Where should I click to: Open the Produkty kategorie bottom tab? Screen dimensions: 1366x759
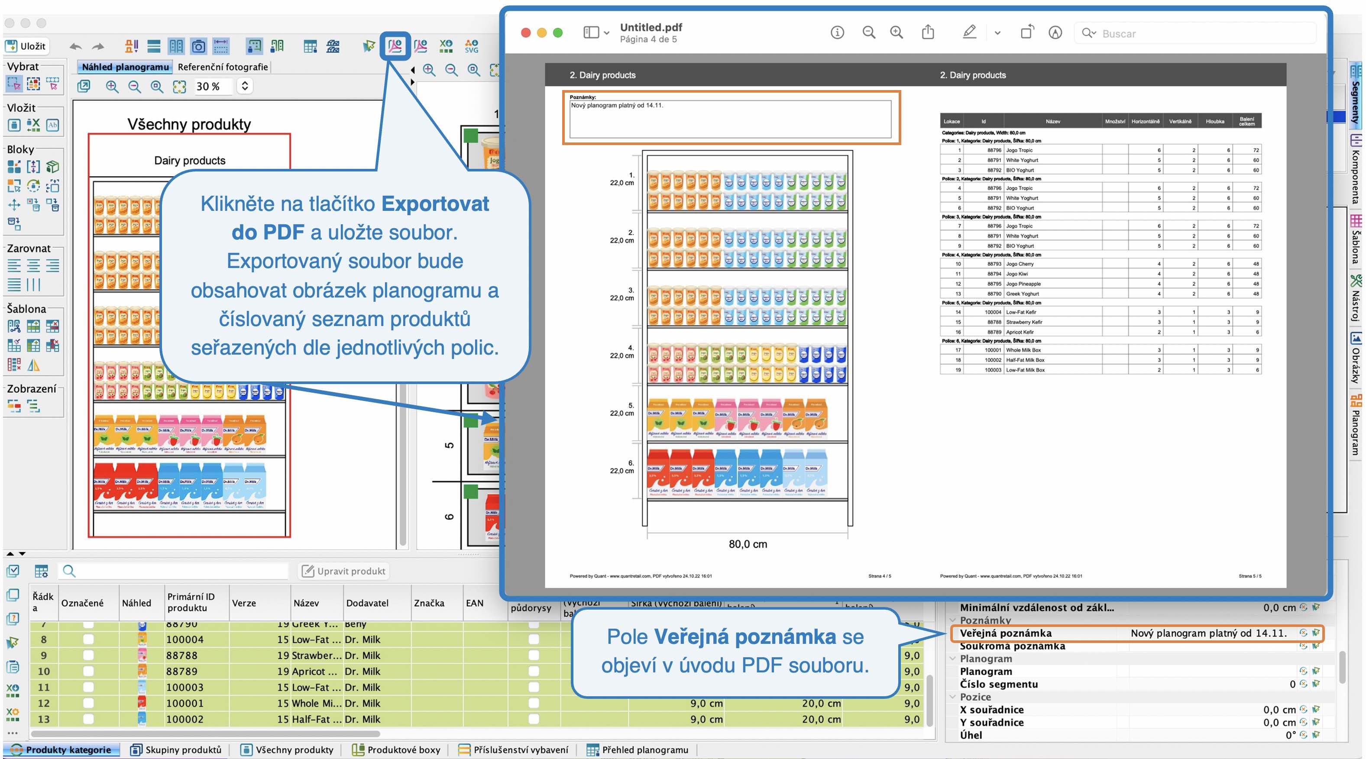point(61,749)
